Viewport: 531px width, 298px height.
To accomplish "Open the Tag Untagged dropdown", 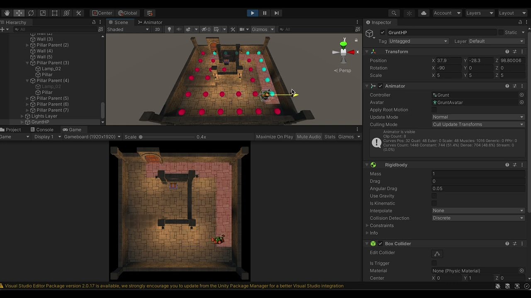I will coord(418,41).
